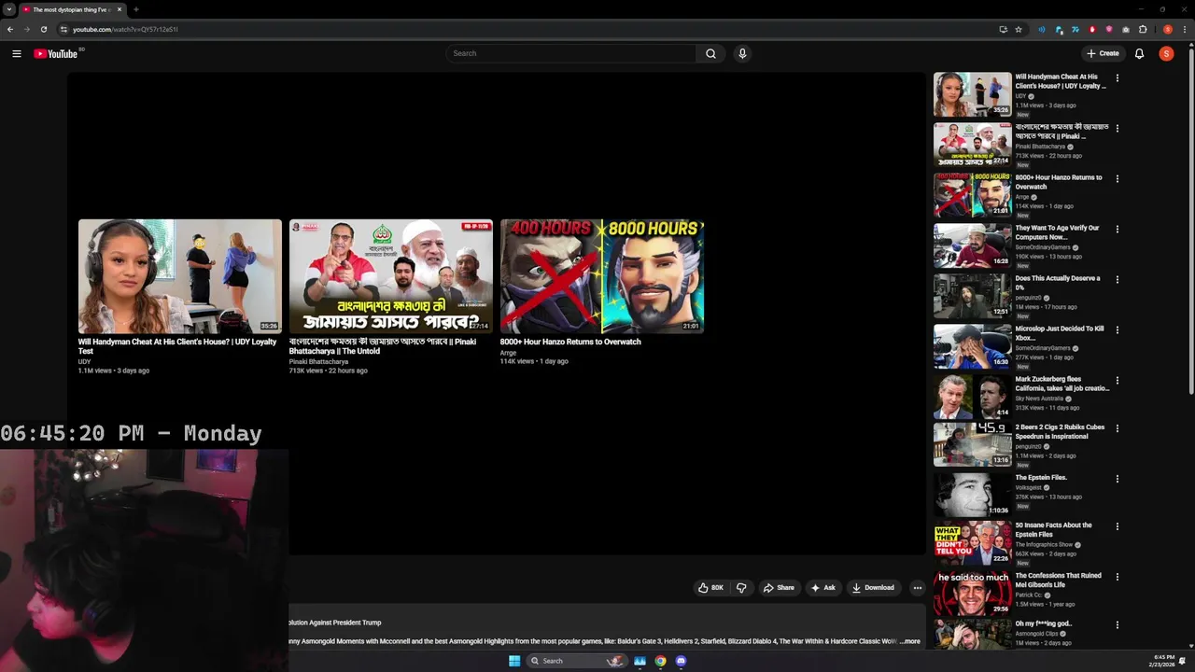Open a new tab with plus
This screenshot has height=672, width=1195.
(x=136, y=9)
